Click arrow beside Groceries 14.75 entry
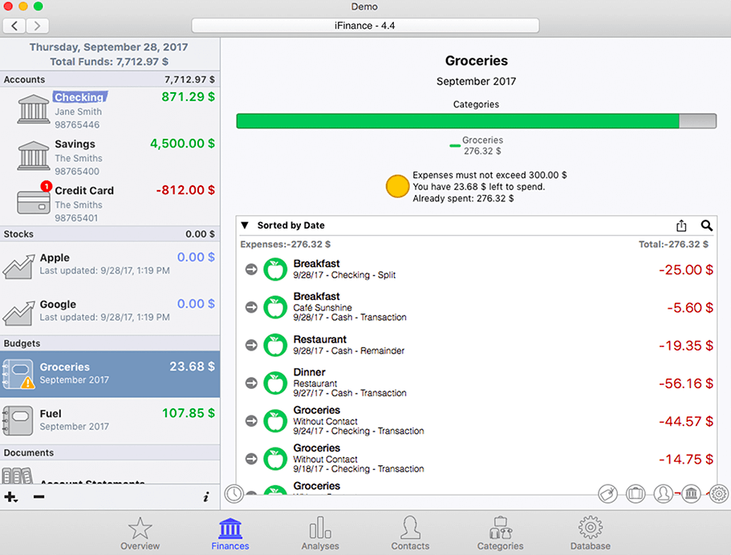731x555 pixels. pyautogui.click(x=251, y=459)
